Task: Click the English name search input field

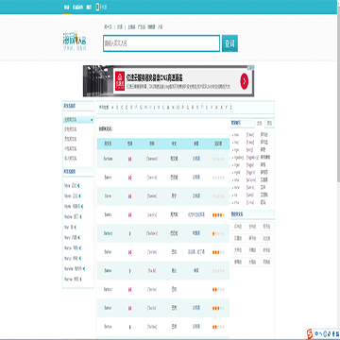Action: click(161, 43)
